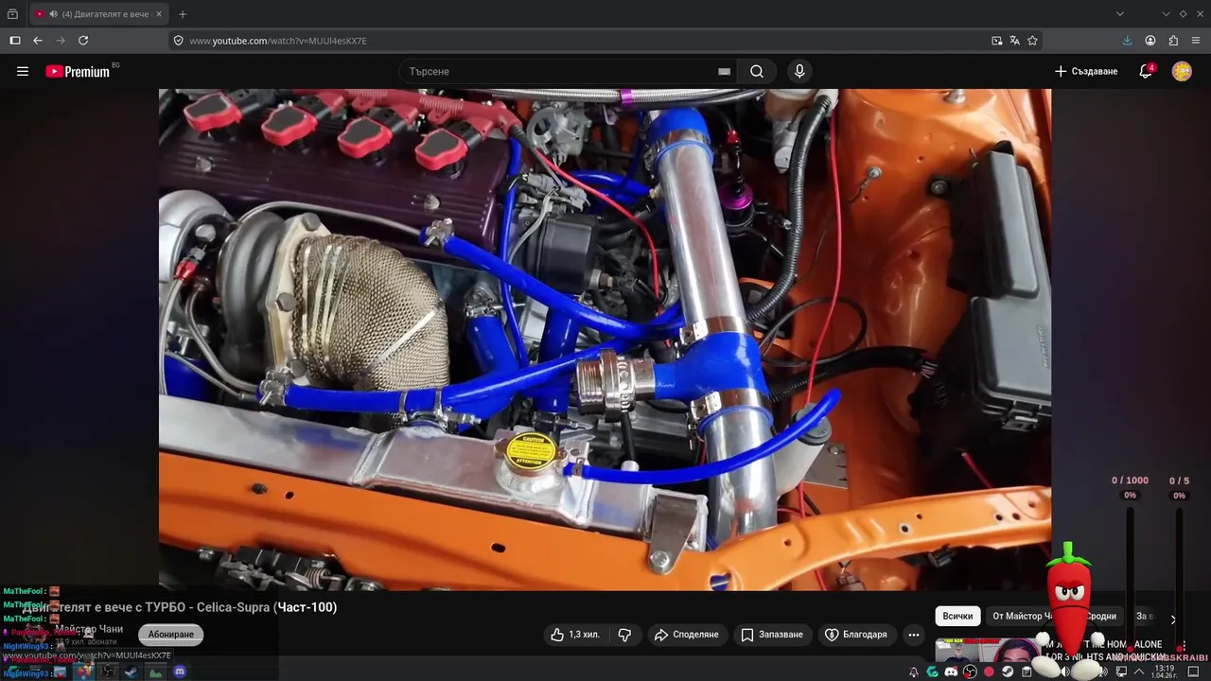Open the tray notification bell icon
This screenshot has height=681, width=1211.
coord(914,672)
